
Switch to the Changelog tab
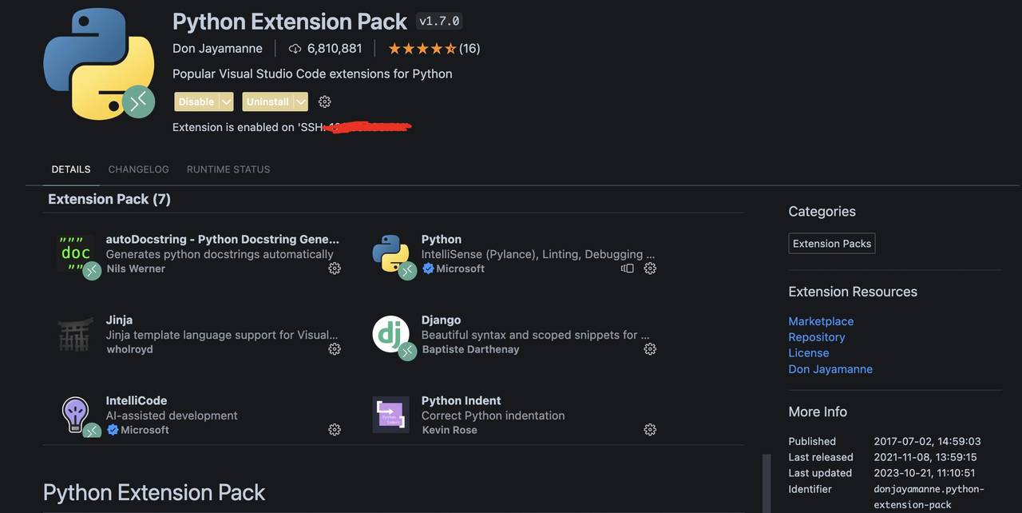pyautogui.click(x=139, y=169)
